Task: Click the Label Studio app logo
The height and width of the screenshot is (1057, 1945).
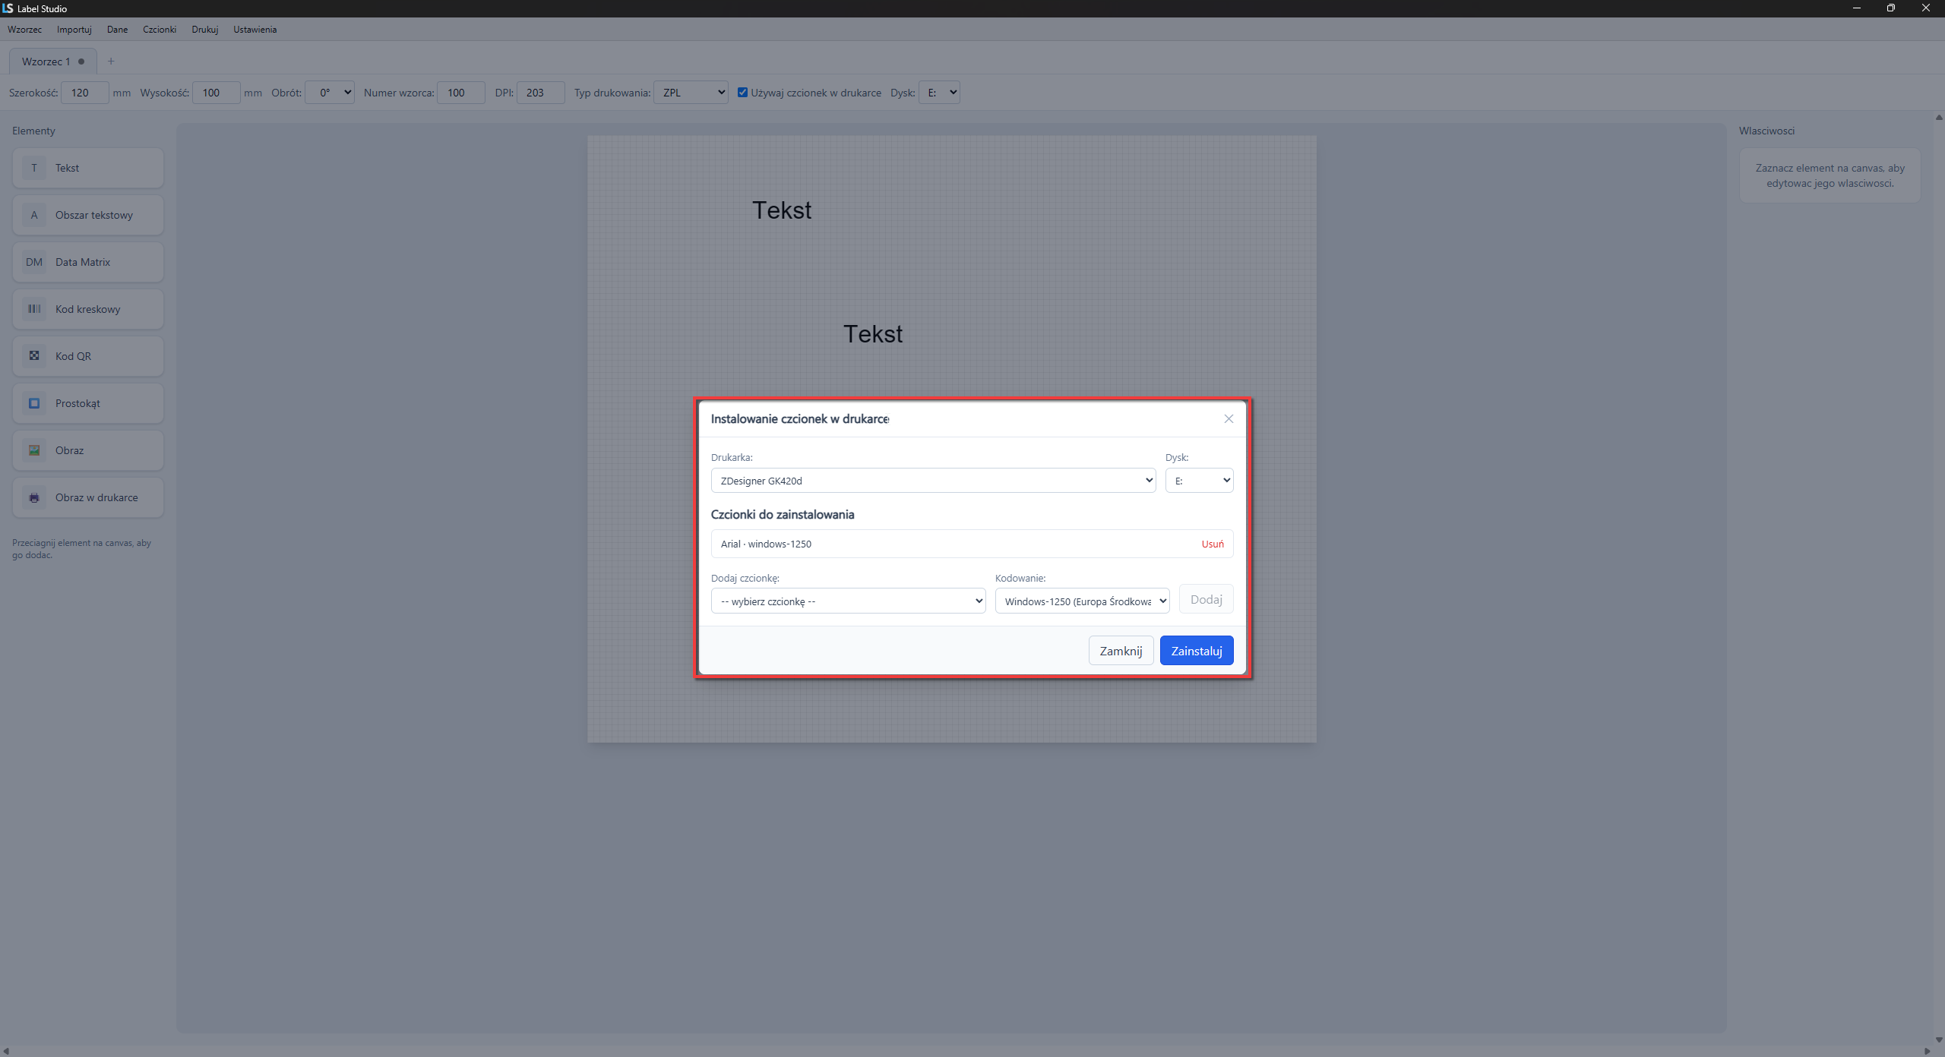Action: pyautogui.click(x=8, y=8)
